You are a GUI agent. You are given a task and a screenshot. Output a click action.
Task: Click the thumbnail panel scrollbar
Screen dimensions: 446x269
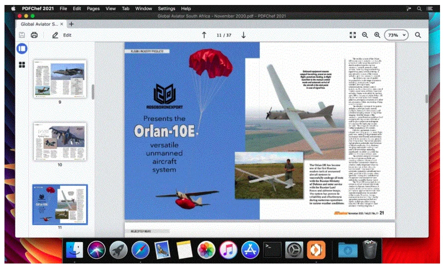[93, 92]
